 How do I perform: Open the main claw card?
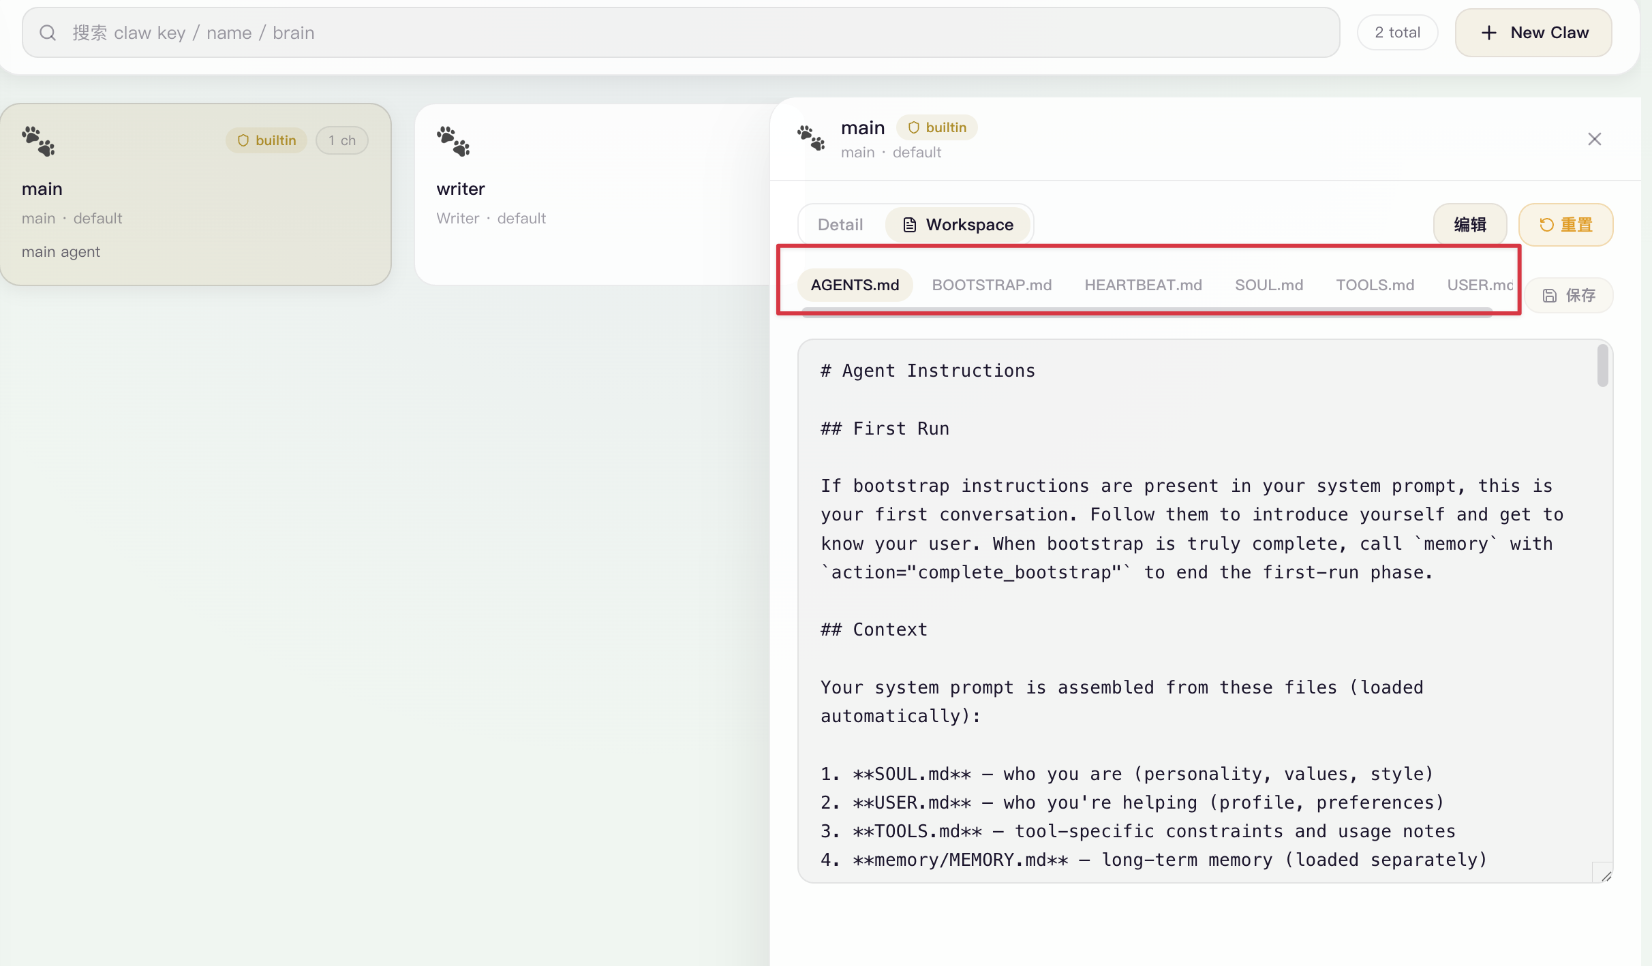click(196, 194)
